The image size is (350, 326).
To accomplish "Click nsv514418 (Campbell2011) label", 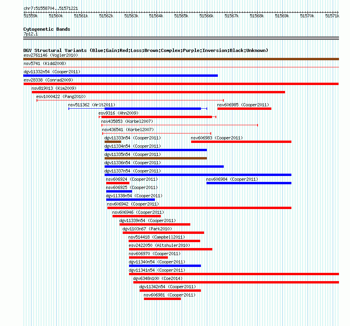I will point(157,237).
